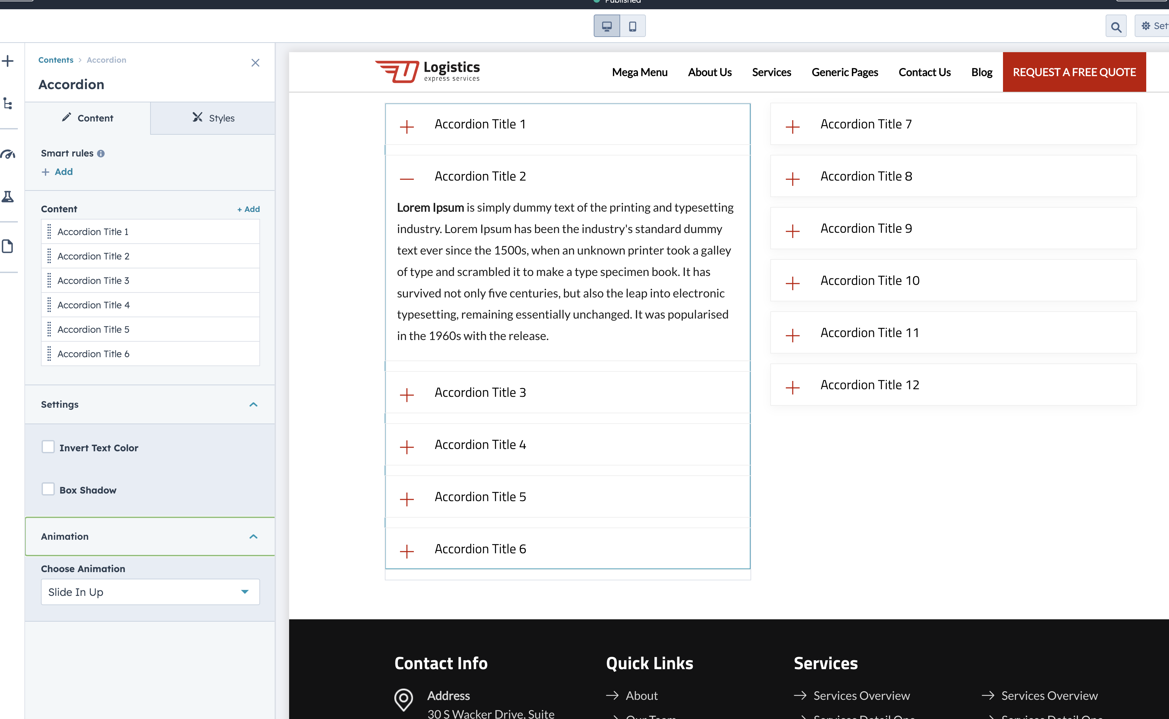Switch to the Styles tab
The image size is (1169, 719).
[213, 118]
